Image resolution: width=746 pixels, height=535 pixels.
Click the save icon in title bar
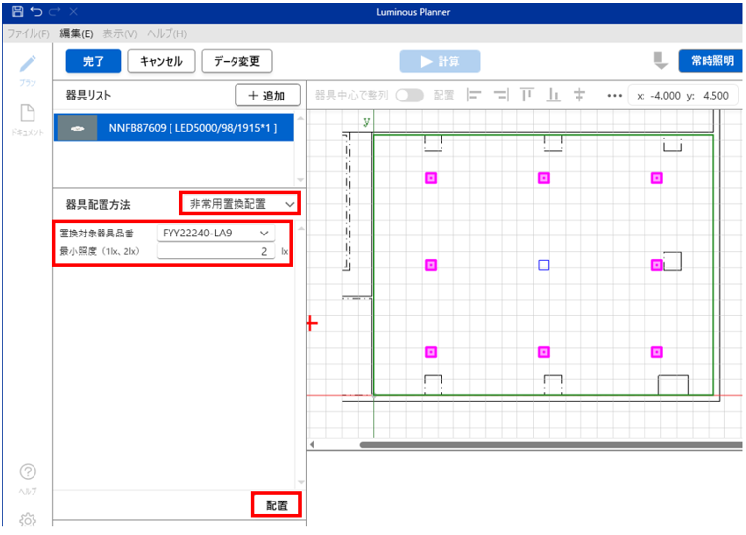[x=17, y=10]
